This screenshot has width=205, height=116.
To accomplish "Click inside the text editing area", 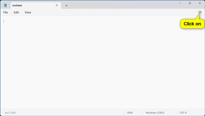I will (102, 62).
